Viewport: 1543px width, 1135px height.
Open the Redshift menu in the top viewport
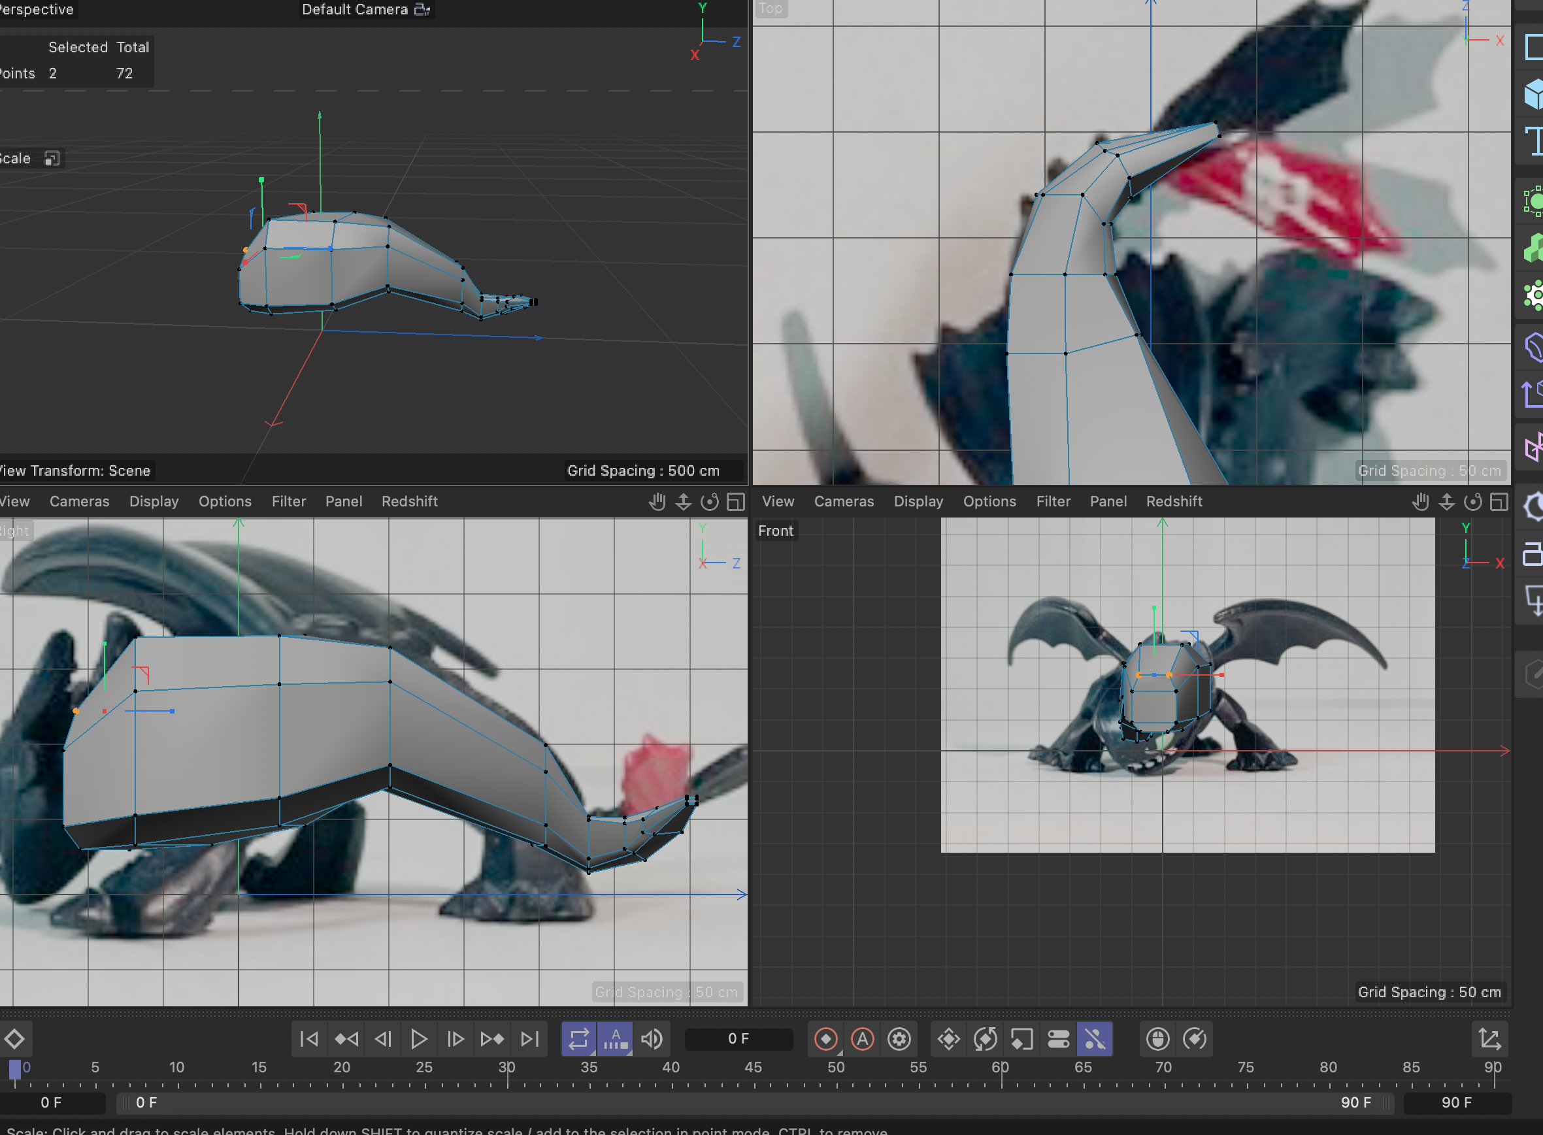(x=1174, y=501)
